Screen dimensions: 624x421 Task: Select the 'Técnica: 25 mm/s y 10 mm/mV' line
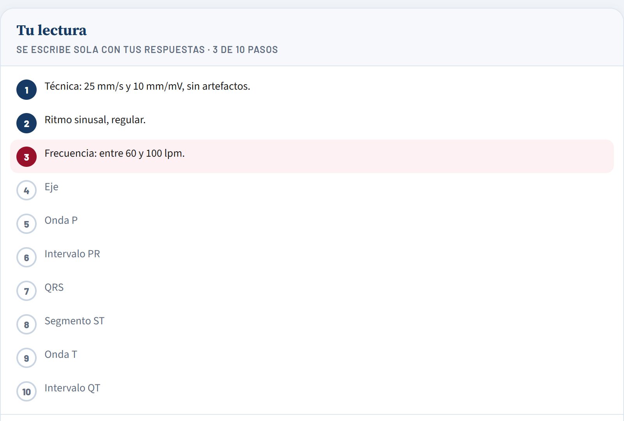pos(147,86)
